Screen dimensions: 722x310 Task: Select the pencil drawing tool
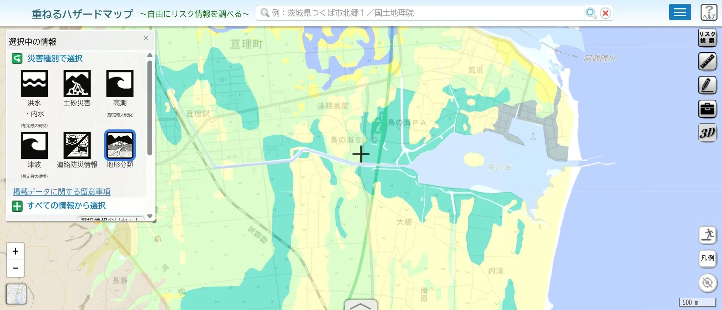point(707,85)
